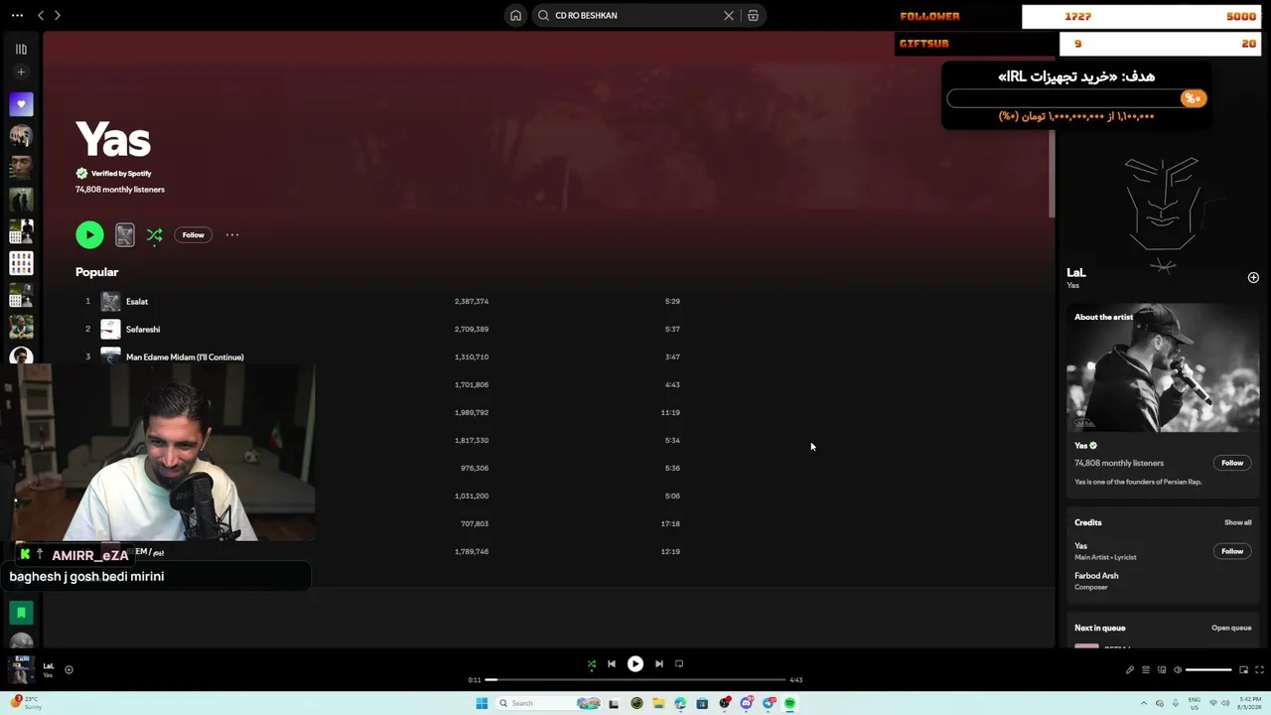Skip to the previous track
The height and width of the screenshot is (715, 1271).
click(x=612, y=664)
